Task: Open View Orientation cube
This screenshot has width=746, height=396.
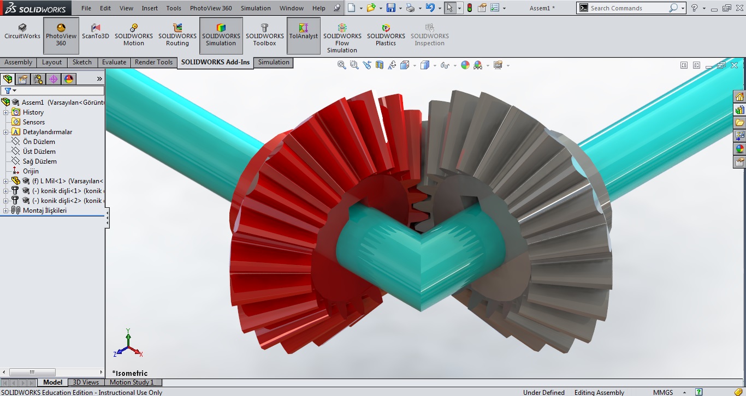Action: [405, 65]
